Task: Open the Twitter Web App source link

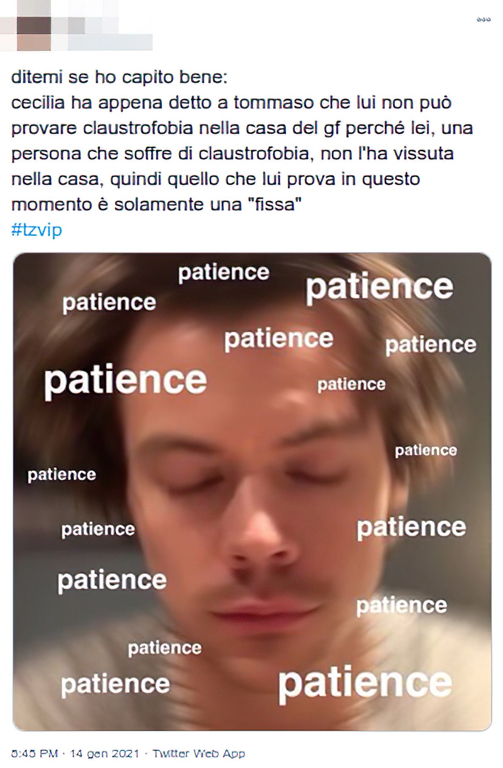Action: tap(199, 754)
